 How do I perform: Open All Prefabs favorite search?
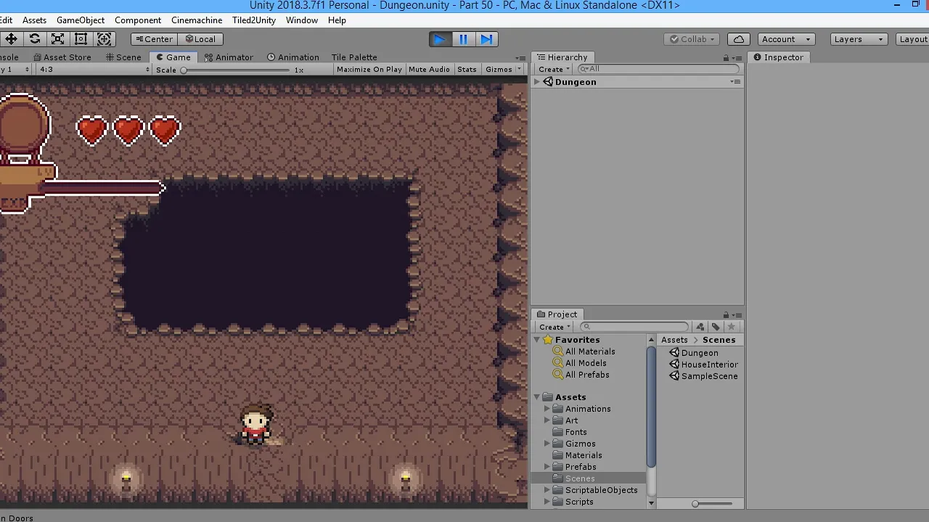pyautogui.click(x=581, y=375)
